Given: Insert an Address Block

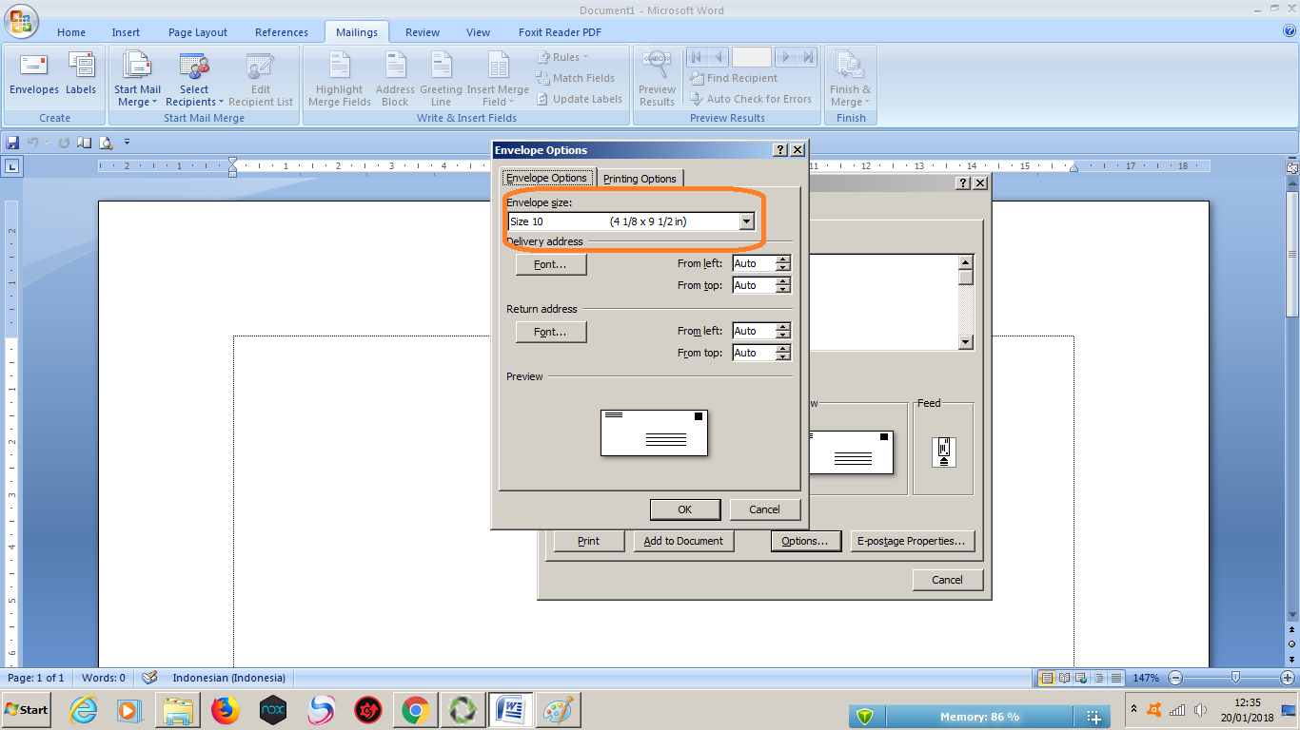Looking at the screenshot, I should point(394,80).
